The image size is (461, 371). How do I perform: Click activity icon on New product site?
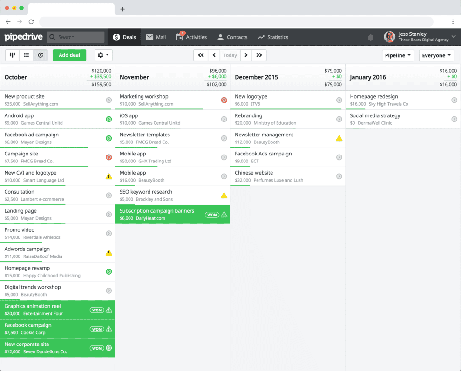tap(109, 100)
